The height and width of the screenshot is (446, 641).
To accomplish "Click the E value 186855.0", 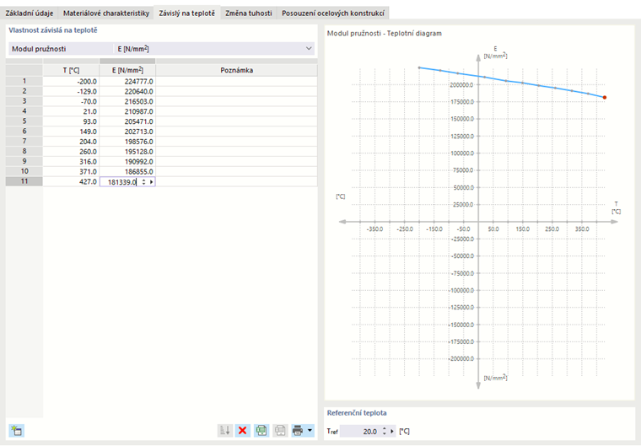I will (127, 171).
